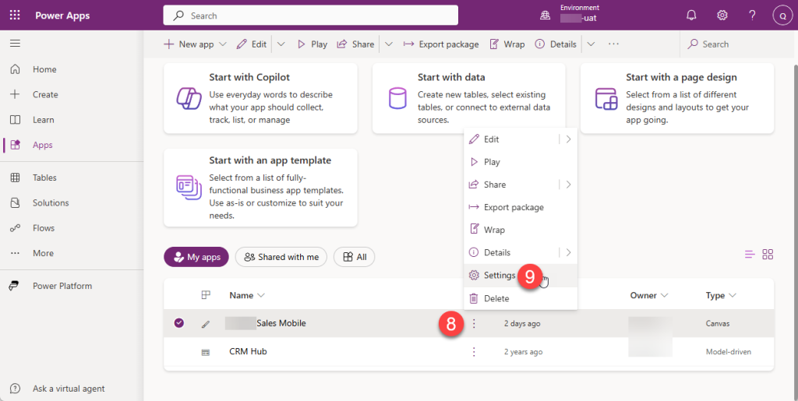
Task: Focus the top header Search box
Action: (x=310, y=16)
